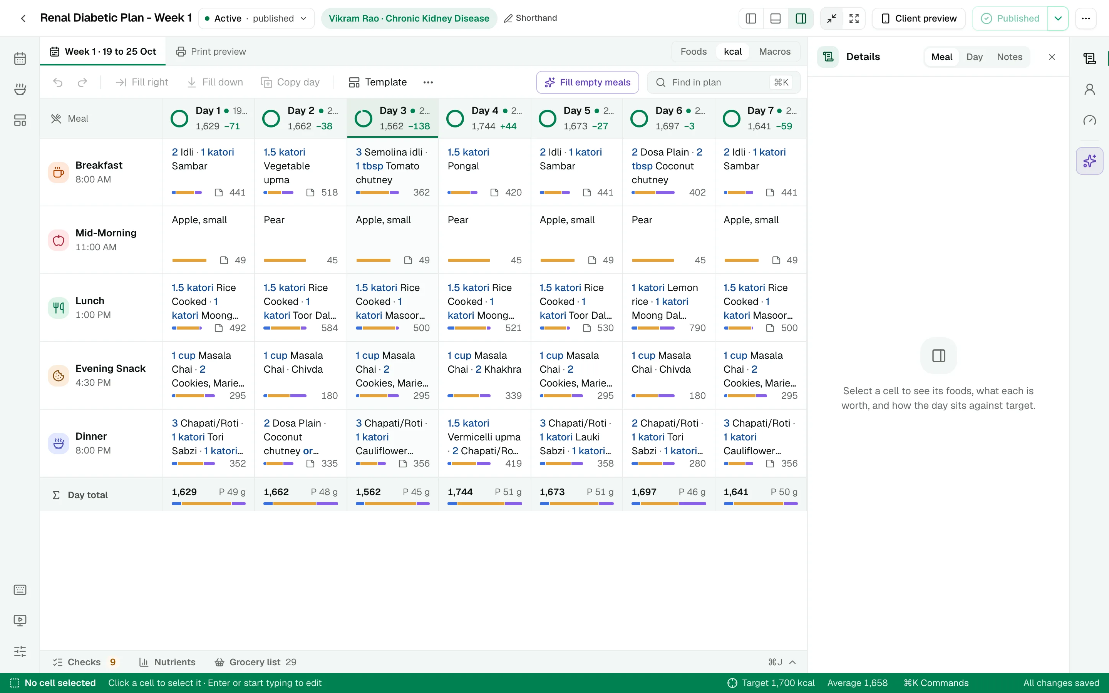Image resolution: width=1109 pixels, height=693 pixels.
Task: Switch cell view to kcal
Action: pyautogui.click(x=733, y=51)
